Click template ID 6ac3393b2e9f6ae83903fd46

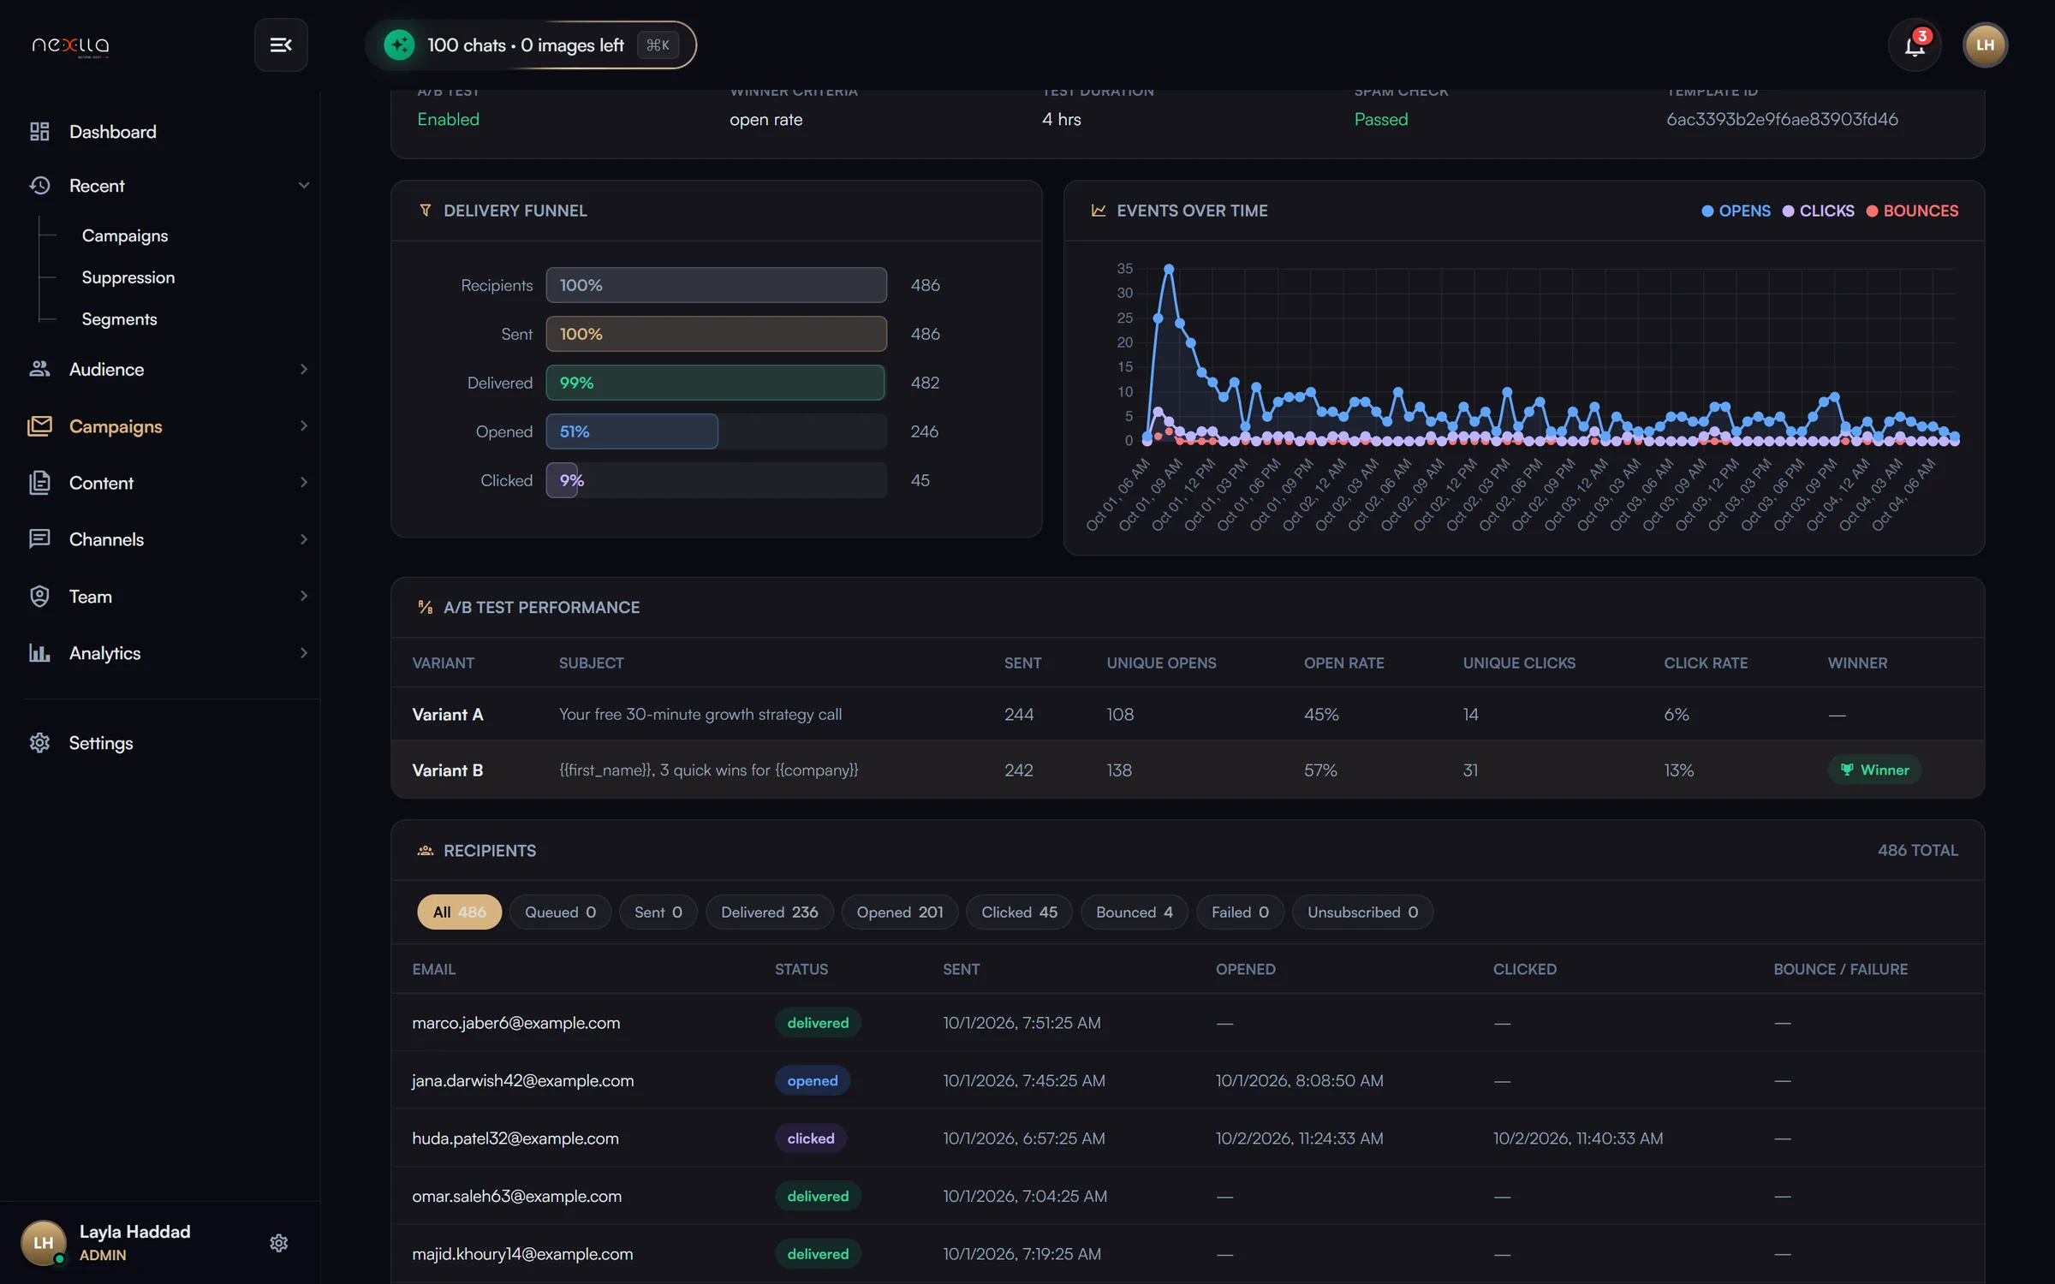pos(1782,119)
